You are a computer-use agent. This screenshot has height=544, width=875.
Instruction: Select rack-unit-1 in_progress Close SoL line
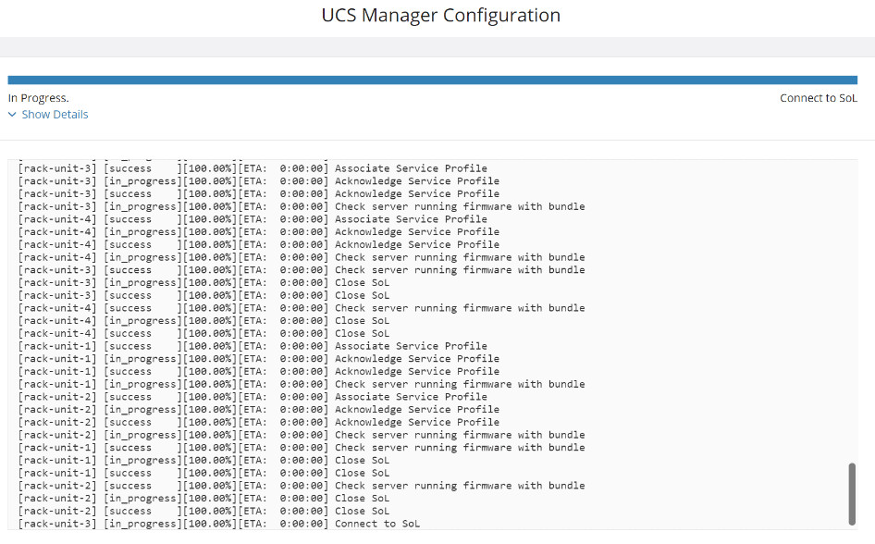[x=203, y=461]
